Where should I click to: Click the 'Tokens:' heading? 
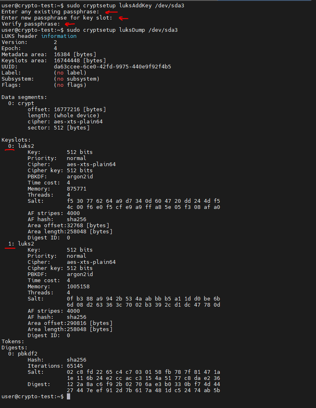pos(13,341)
